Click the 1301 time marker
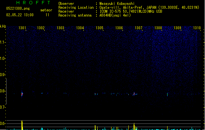The image size is (205, 130). 22,28
